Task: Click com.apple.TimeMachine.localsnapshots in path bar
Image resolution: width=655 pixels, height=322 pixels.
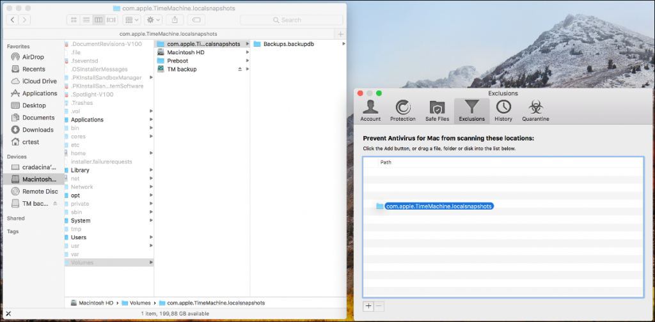Action: coord(212,303)
